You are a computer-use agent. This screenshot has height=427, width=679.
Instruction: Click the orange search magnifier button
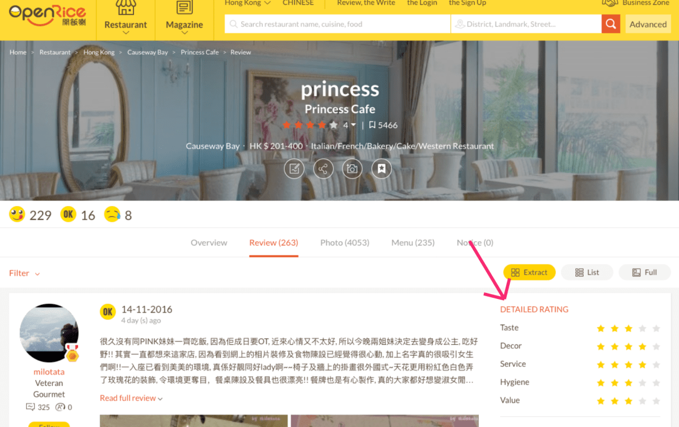pyautogui.click(x=611, y=24)
